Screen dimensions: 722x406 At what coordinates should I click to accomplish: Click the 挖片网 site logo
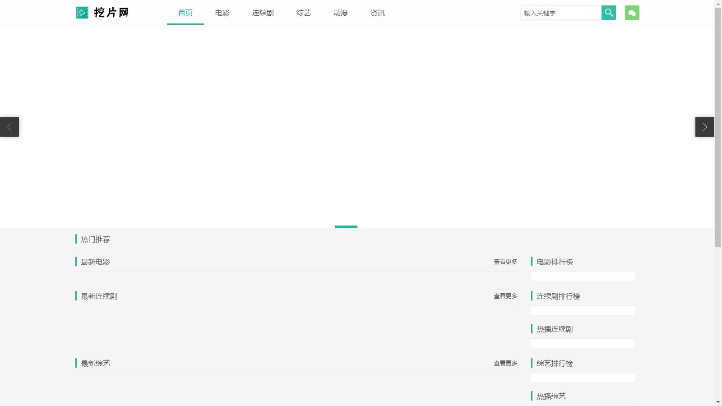coord(102,13)
